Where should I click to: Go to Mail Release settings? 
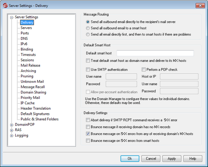click(30, 65)
